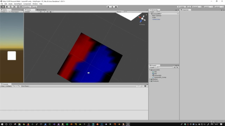The width and height of the screenshot is (225, 126).
Task: Collapse the Lesson001 folder in Project
Action: click(150, 70)
